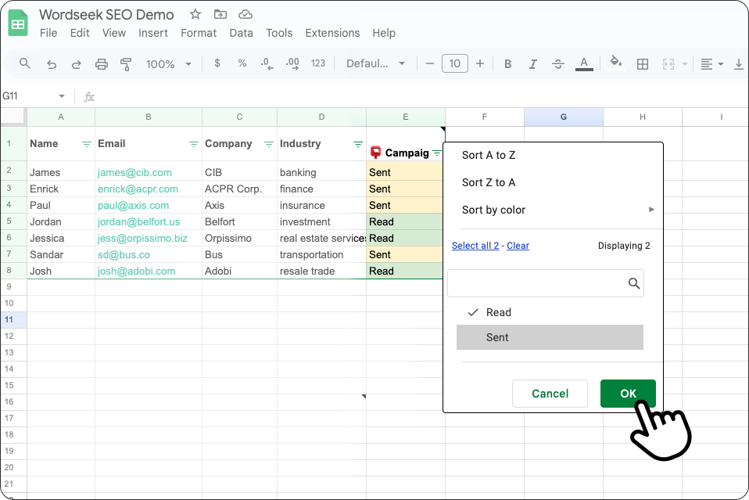Format cells as currency
Image resolution: width=749 pixels, height=500 pixels.
click(x=217, y=63)
